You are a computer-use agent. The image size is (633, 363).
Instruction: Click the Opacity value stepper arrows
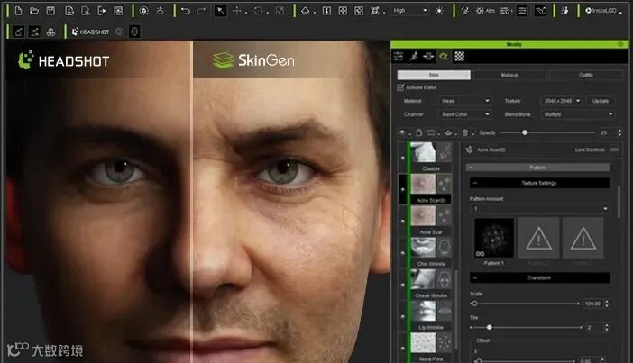point(620,132)
